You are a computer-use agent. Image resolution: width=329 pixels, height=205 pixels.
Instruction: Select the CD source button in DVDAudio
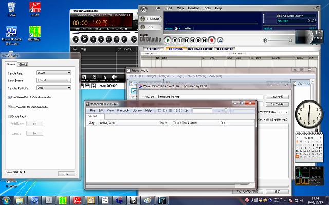click(151, 27)
